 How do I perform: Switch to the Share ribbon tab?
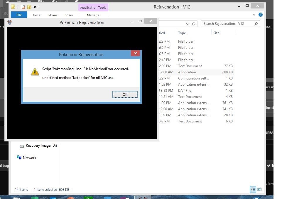(53, 15)
